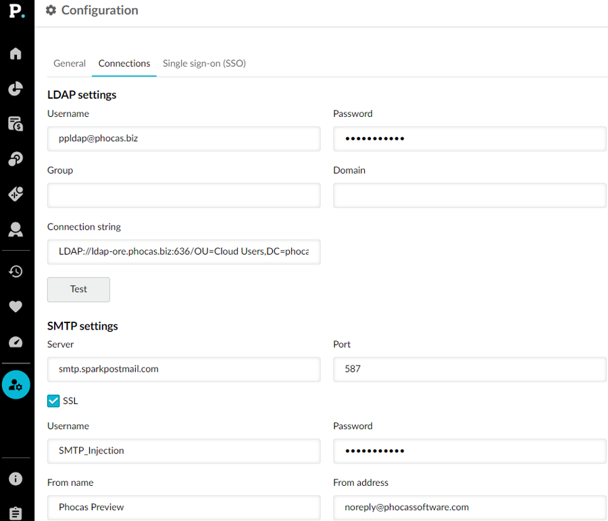Switch to the General tab
The width and height of the screenshot is (608, 521).
point(70,64)
